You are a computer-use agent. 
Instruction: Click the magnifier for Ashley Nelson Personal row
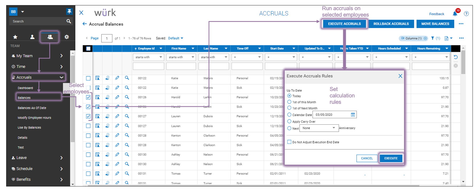(x=127, y=154)
